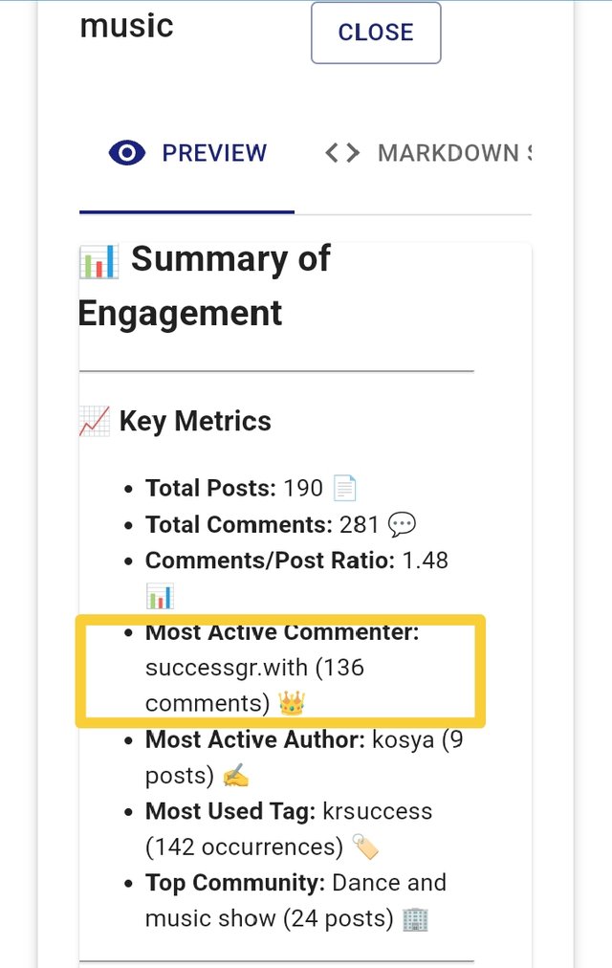Click the speech bubble icon after Total Comments
Image resolution: width=612 pixels, height=968 pixels.
pos(403,525)
